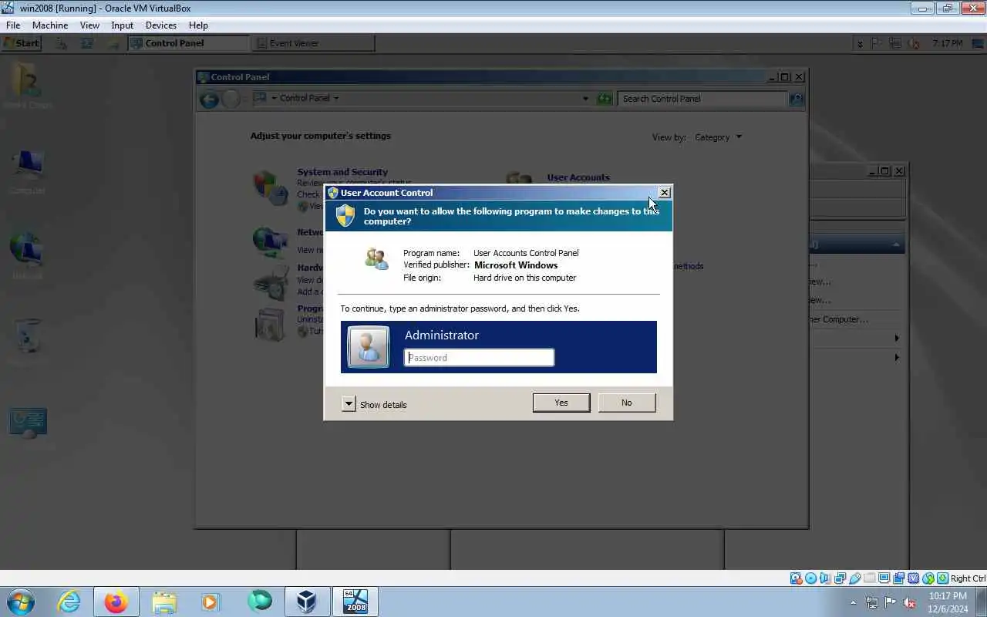The image size is (987, 617).
Task: Click the guest desktop Recycle Bin
Action: [x=28, y=335]
